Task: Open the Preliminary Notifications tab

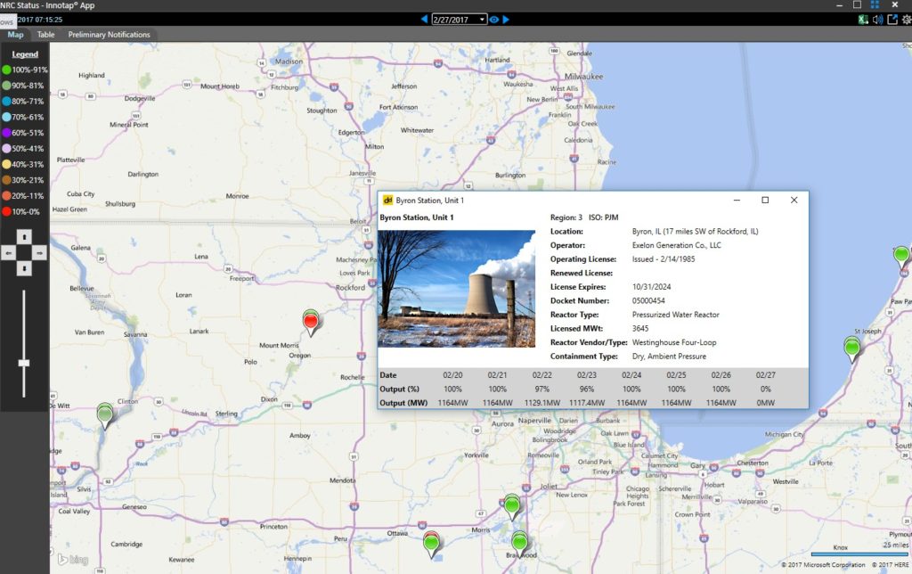Action: (x=109, y=35)
